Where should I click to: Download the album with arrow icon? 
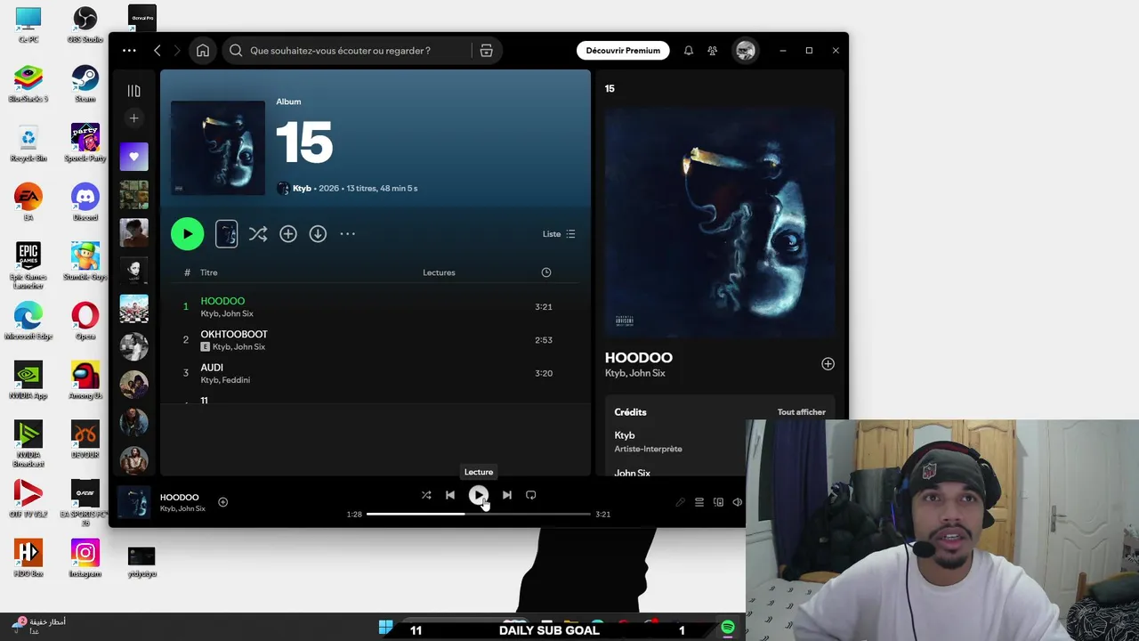318,234
